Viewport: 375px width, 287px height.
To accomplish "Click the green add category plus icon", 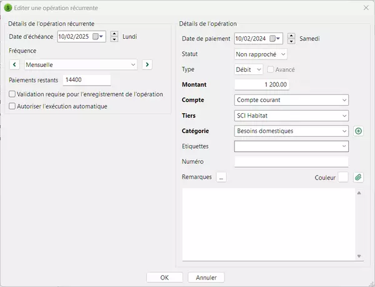I will [x=358, y=131].
